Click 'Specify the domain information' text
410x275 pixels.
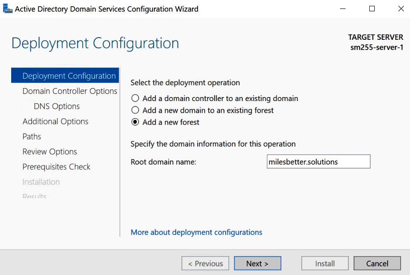(213, 144)
